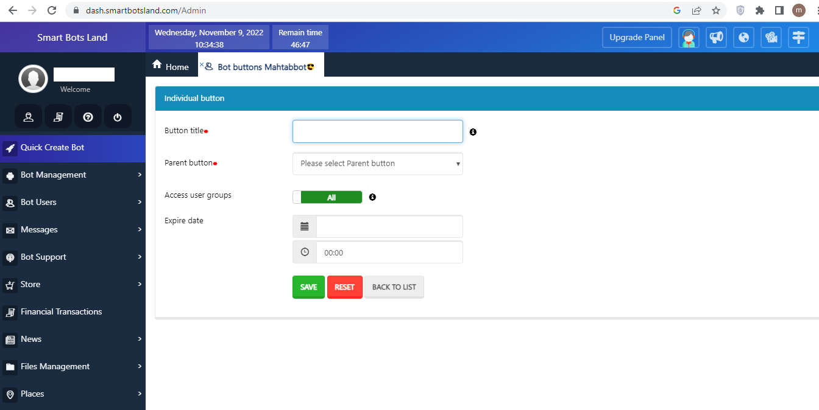Click the Button title input field
The image size is (819, 410).
click(378, 131)
